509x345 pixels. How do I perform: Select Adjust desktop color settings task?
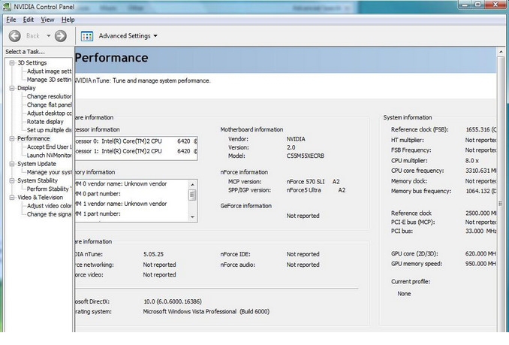[x=49, y=113]
